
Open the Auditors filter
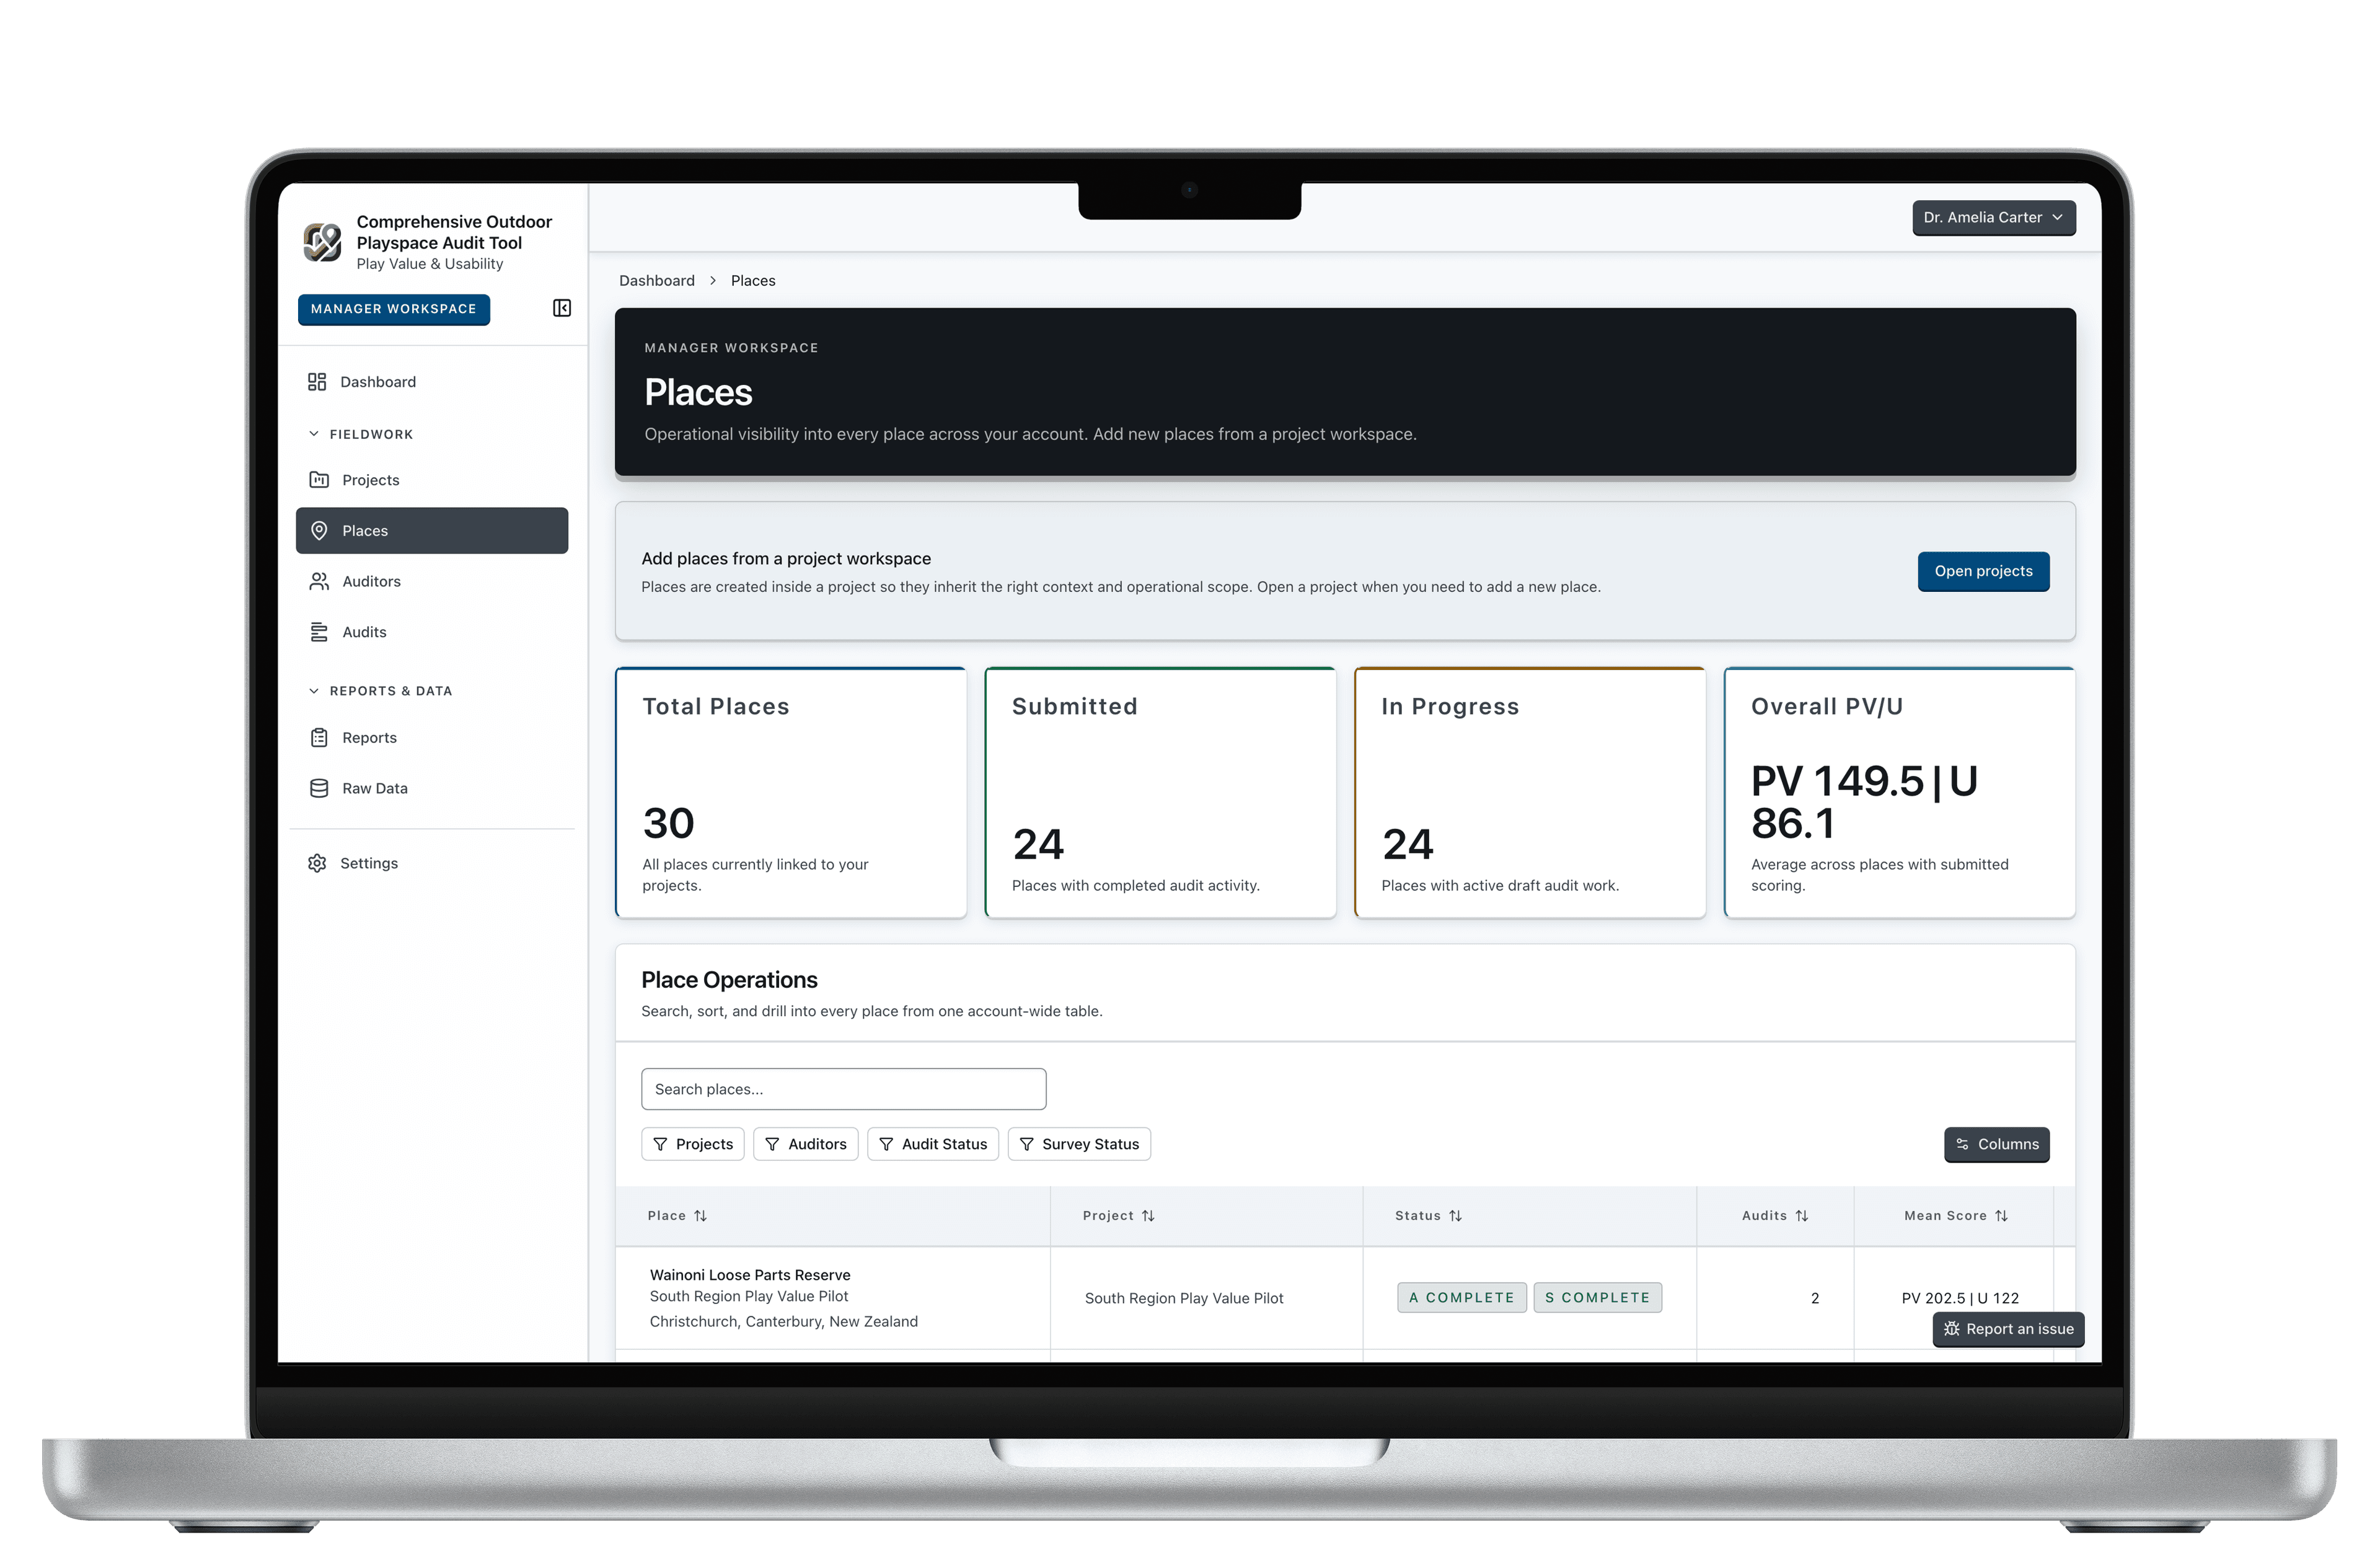[x=805, y=1144]
